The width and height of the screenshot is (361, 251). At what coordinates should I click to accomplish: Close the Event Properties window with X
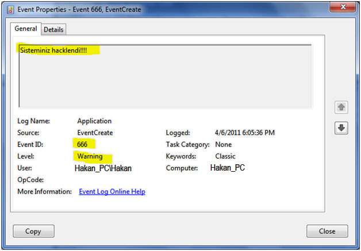[343, 7]
